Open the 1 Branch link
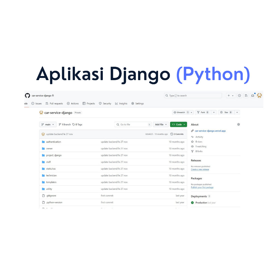Screen dimensions: 280x280 (65, 124)
